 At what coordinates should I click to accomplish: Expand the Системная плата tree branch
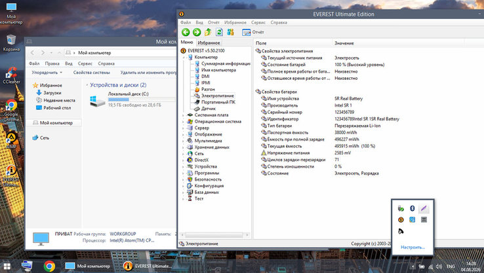tap(184, 115)
